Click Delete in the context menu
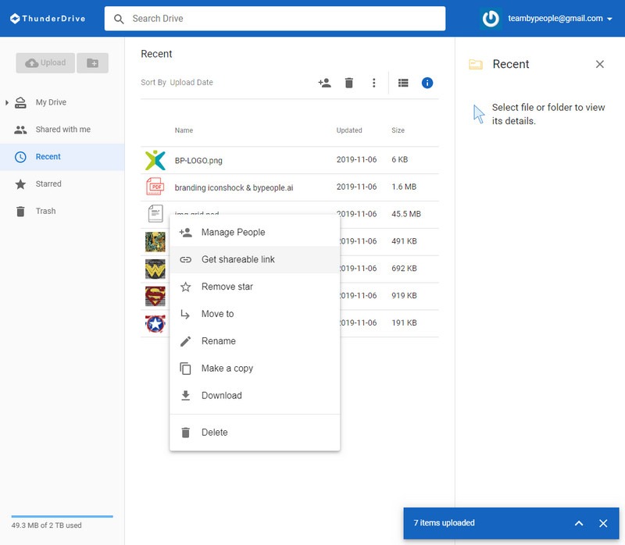The image size is (625, 545). point(214,433)
